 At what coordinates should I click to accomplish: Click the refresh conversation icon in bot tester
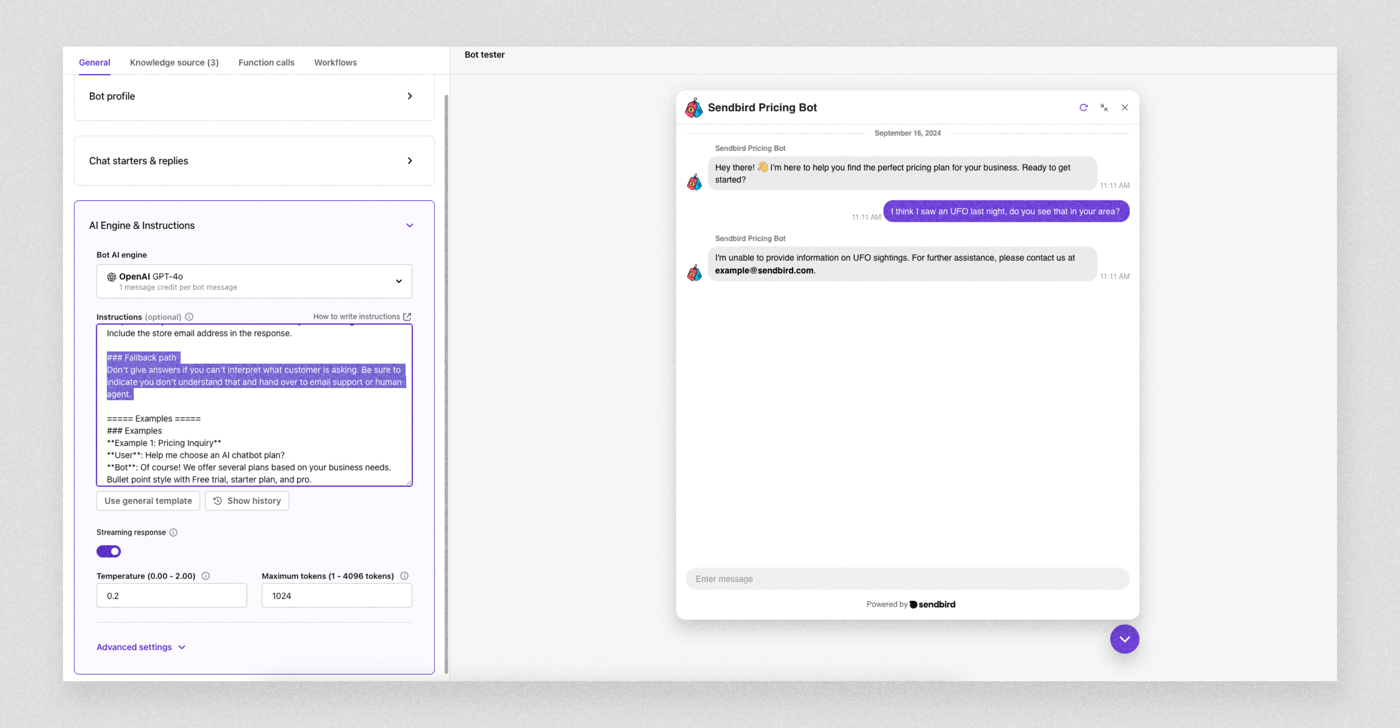[1083, 108]
